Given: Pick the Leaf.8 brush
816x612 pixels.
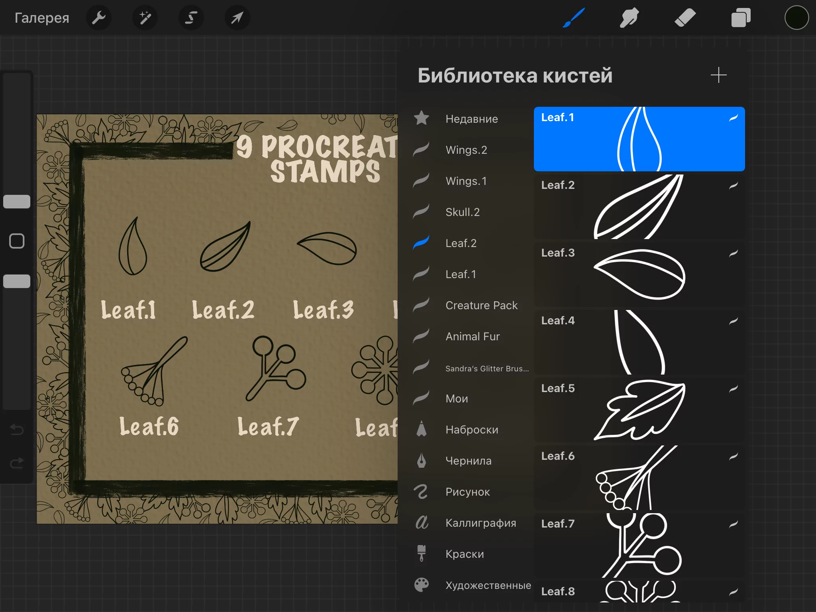Looking at the screenshot, I should (x=639, y=592).
